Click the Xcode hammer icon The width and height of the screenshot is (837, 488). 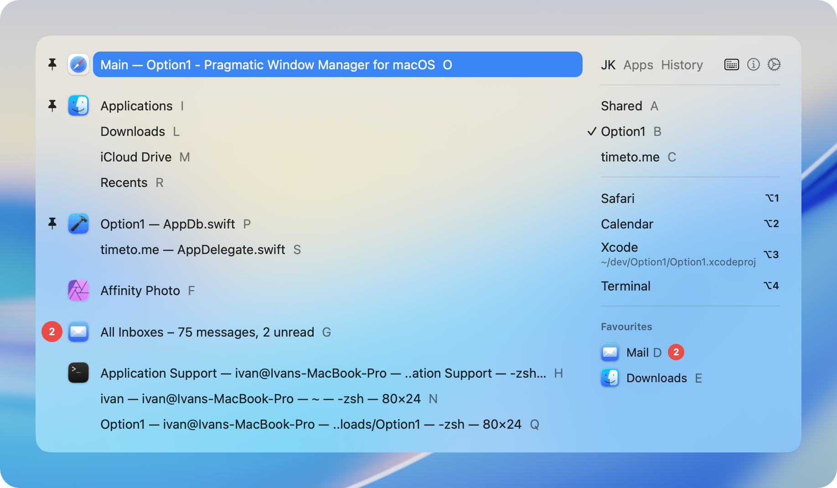coord(78,224)
